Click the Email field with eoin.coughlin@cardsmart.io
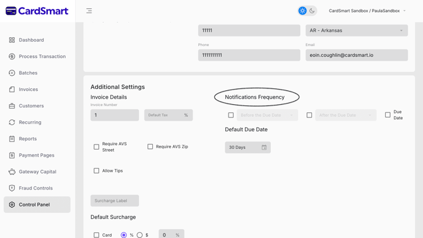Image resolution: width=423 pixels, height=238 pixels. [357, 55]
